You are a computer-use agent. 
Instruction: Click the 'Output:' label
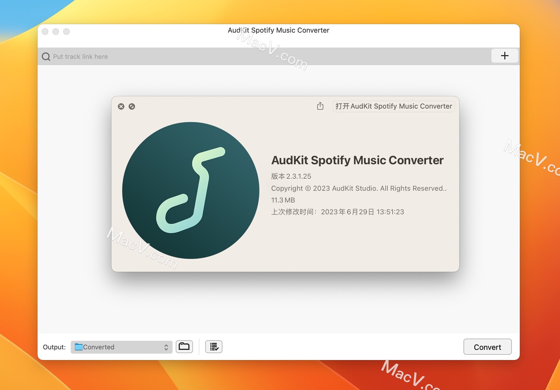[x=54, y=347]
